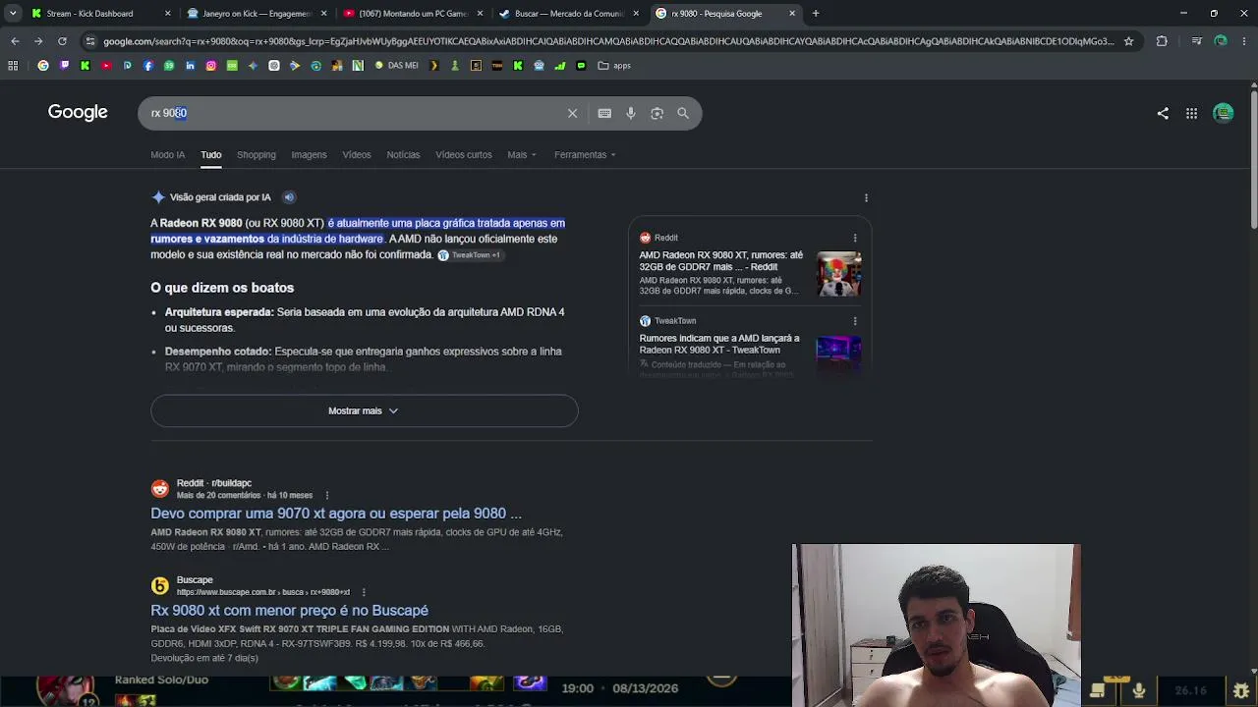1258x707 pixels.
Task: Select the Vídeos curtos tab
Action: click(x=464, y=155)
